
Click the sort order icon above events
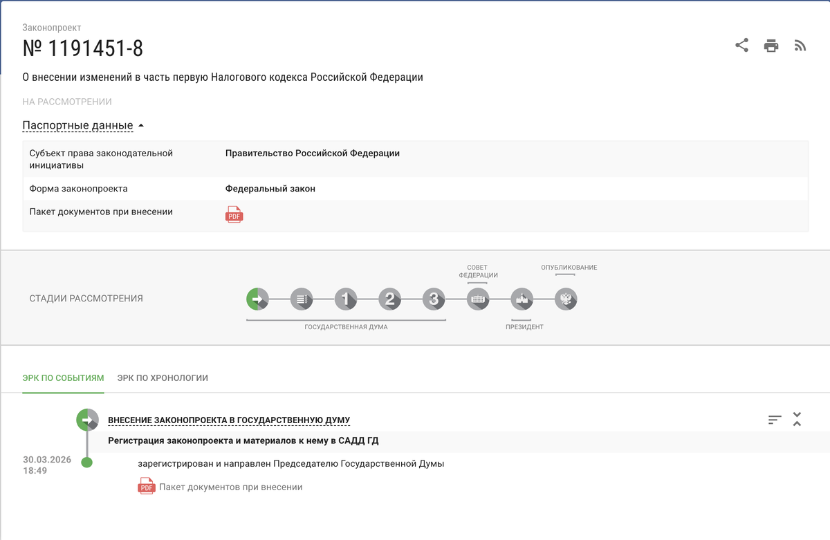coord(773,419)
